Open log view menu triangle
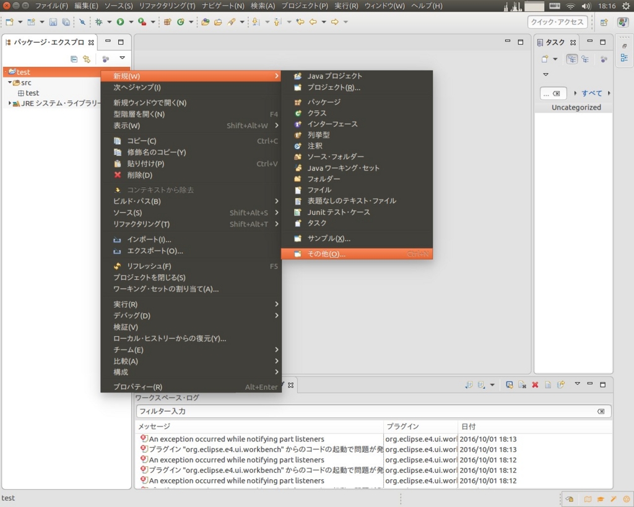The image size is (634, 507). pyautogui.click(x=578, y=384)
